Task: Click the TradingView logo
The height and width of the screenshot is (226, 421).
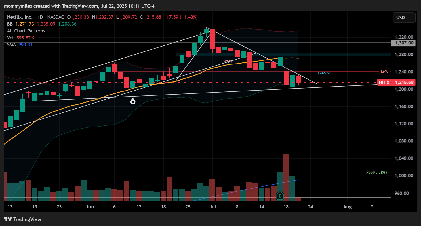Action: tap(23, 219)
